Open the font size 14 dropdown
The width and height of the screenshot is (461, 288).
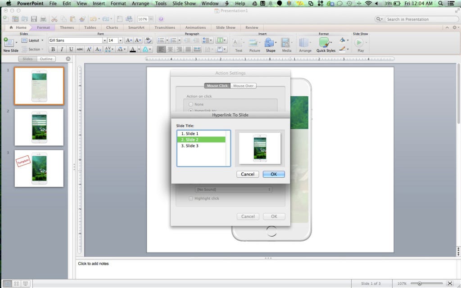[120, 40]
